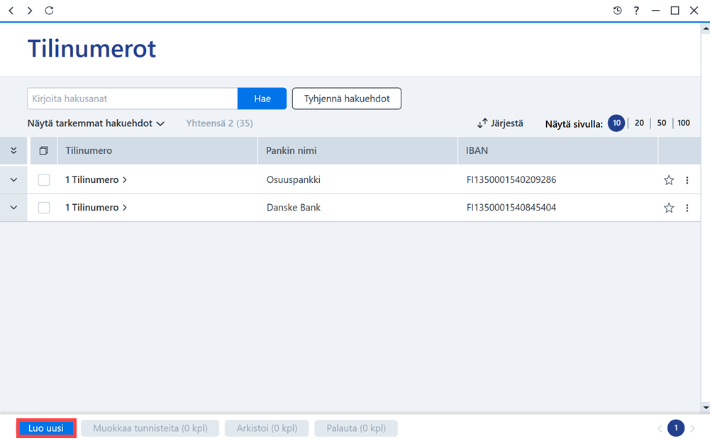710x441 pixels.
Task: Show 20 items per page
Action: click(639, 123)
